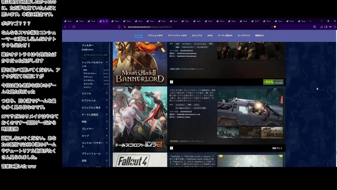Click the ターン制ストラテジー tag
The height and width of the screenshot is (190, 337).
[183, 108]
